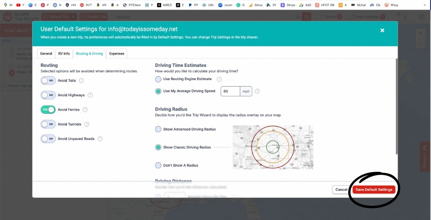
Task: Click the average speed input showing 60
Action: [230, 91]
